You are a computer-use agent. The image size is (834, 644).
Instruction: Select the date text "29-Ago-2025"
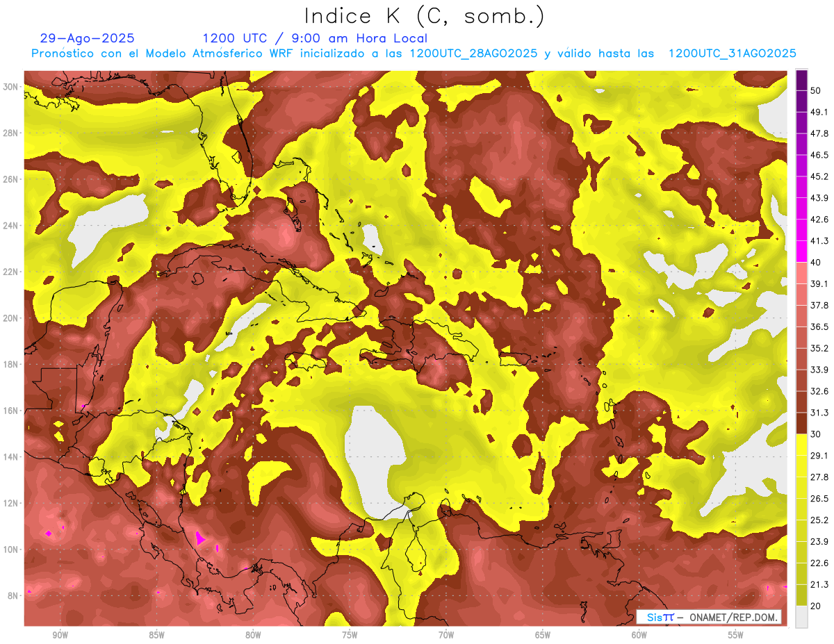[88, 38]
